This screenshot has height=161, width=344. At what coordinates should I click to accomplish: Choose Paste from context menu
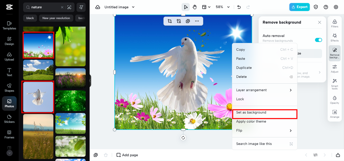pos(265,59)
